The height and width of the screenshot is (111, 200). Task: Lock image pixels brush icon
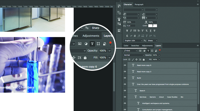133,60
